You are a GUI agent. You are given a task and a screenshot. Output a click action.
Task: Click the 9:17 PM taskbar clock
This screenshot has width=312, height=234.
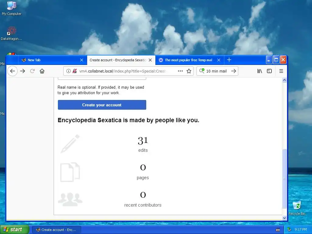[301, 230]
